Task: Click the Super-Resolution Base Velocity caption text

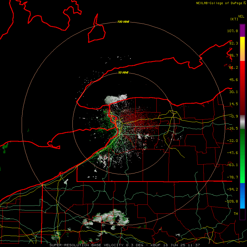Action: click(x=125, y=245)
